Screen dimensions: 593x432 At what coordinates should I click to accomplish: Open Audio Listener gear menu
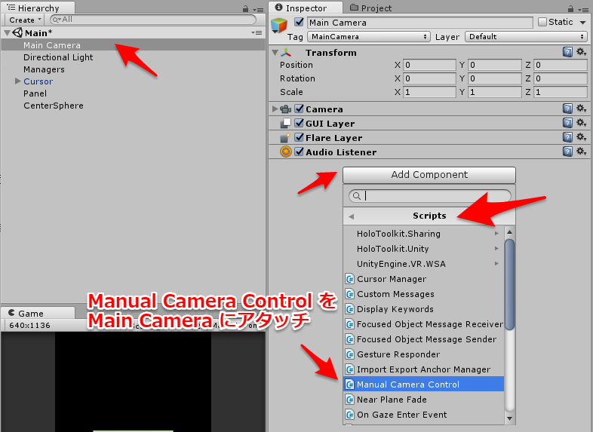pos(581,152)
